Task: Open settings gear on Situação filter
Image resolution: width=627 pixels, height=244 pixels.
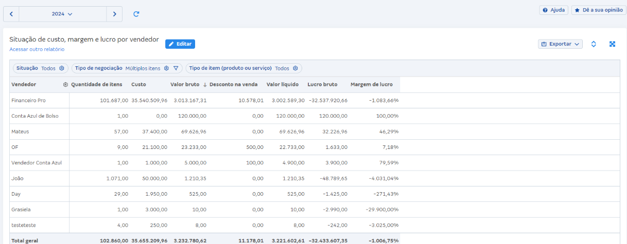Action: point(61,68)
